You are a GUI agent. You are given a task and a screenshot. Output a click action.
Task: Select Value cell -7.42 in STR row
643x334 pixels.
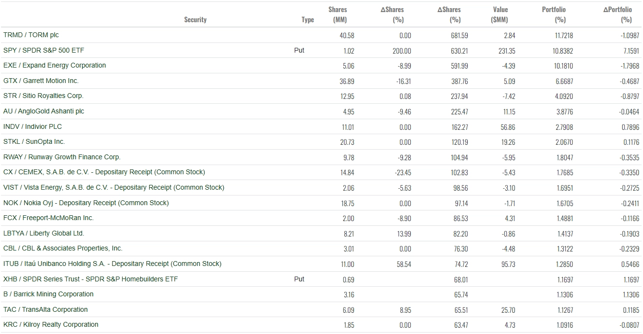[509, 97]
